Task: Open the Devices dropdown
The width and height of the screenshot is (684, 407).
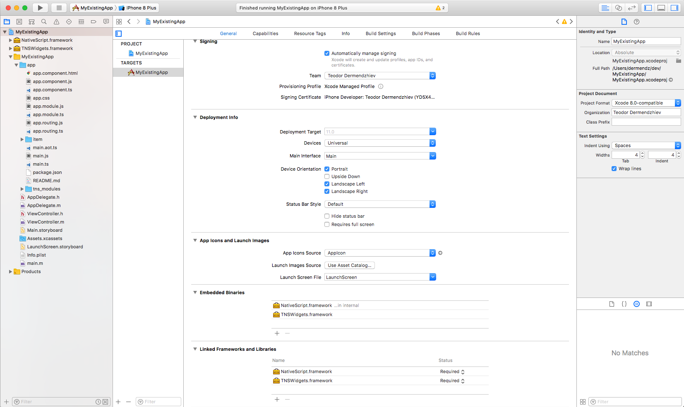Action: coord(380,143)
